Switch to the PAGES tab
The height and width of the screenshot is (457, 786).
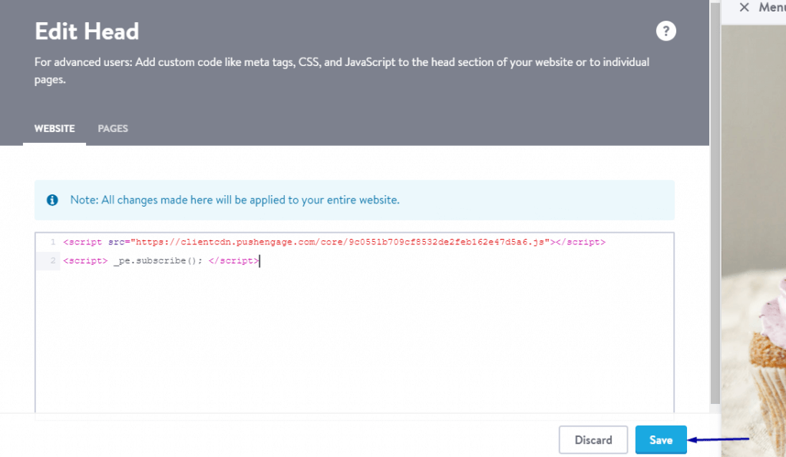[x=113, y=129]
